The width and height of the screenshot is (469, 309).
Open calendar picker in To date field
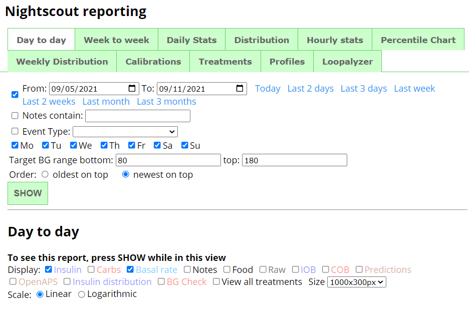point(240,89)
